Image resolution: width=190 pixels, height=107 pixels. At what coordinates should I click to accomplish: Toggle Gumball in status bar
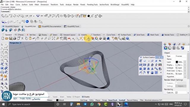(x=122, y=100)
